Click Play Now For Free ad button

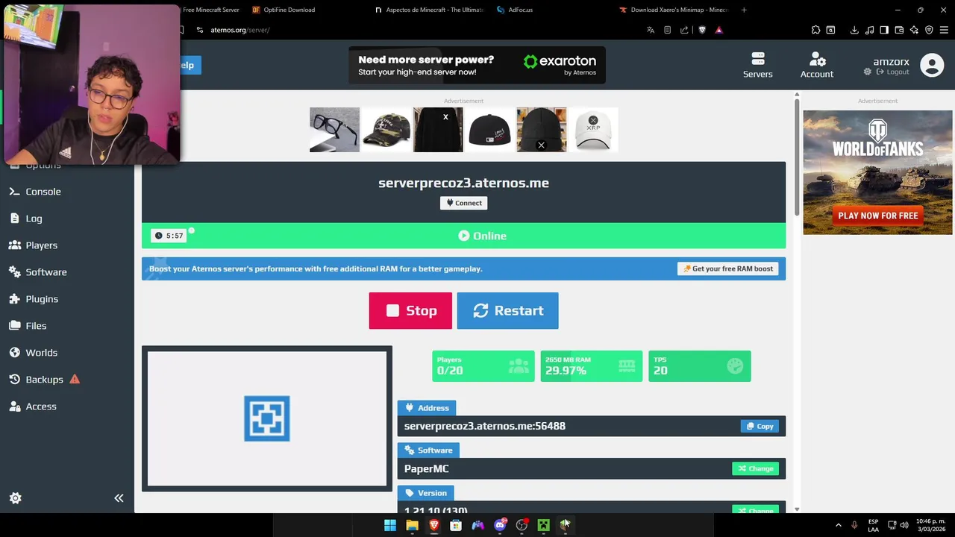coord(877,216)
